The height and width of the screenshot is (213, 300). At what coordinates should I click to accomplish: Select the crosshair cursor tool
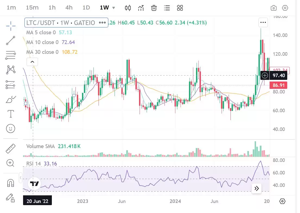pyautogui.click(x=11, y=26)
